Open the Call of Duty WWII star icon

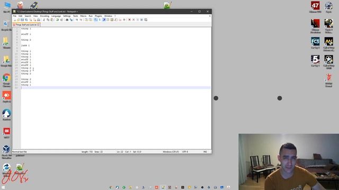(x=328, y=62)
